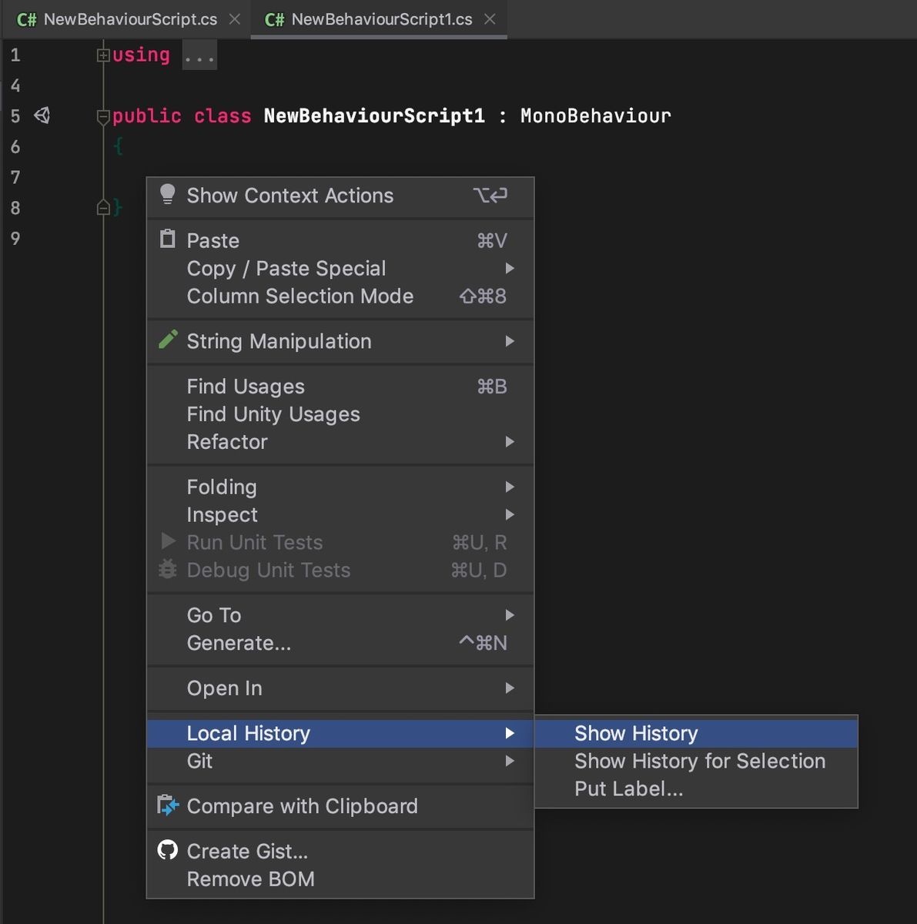
Task: Click the Unity logo gutter icon at line 5
Action: [42, 115]
